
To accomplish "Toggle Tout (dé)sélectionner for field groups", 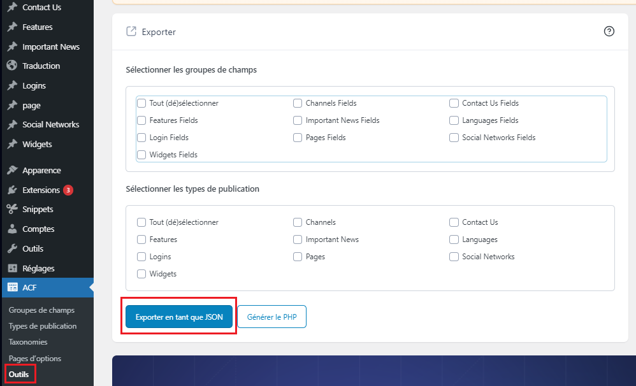I will tap(141, 103).
